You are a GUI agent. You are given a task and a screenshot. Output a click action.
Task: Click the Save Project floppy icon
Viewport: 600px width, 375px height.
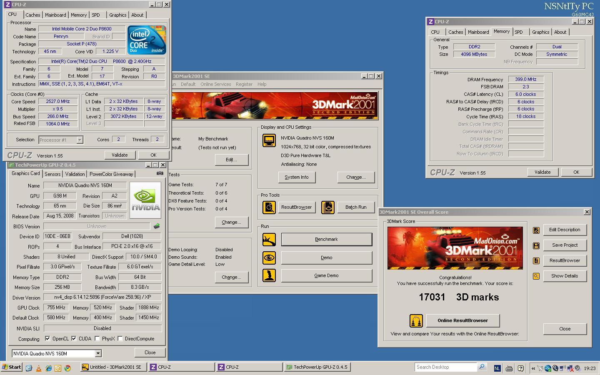pos(536,245)
